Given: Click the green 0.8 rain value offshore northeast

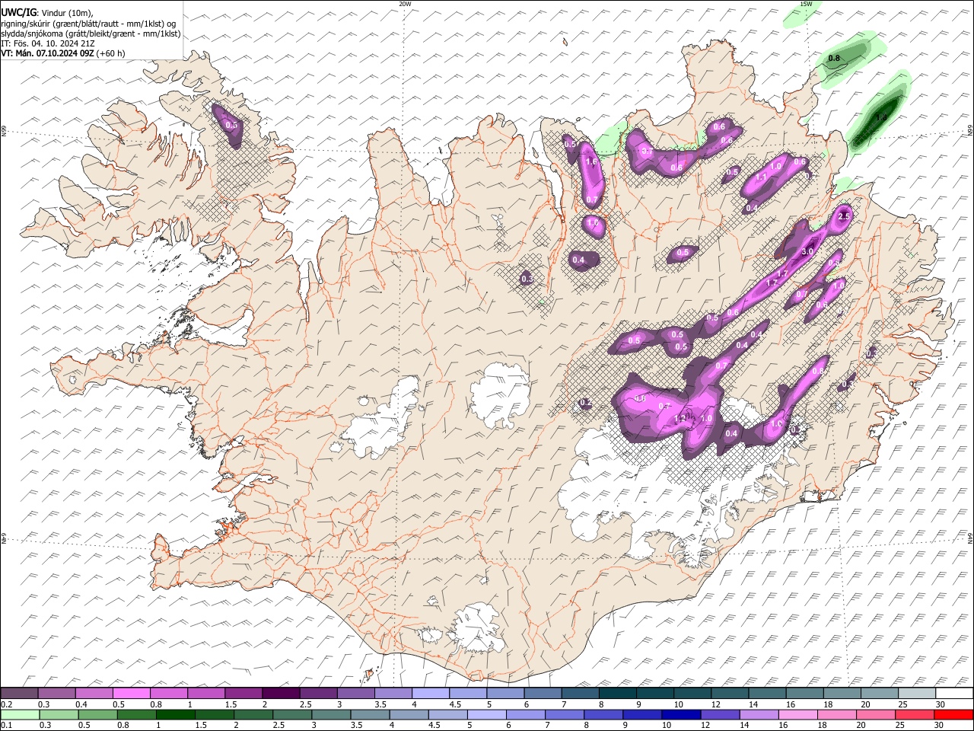Looking at the screenshot, I should (834, 59).
